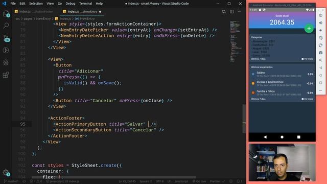Tap the Família e Filhos entry
Viewport: 327px width, 184px height.
point(282,93)
